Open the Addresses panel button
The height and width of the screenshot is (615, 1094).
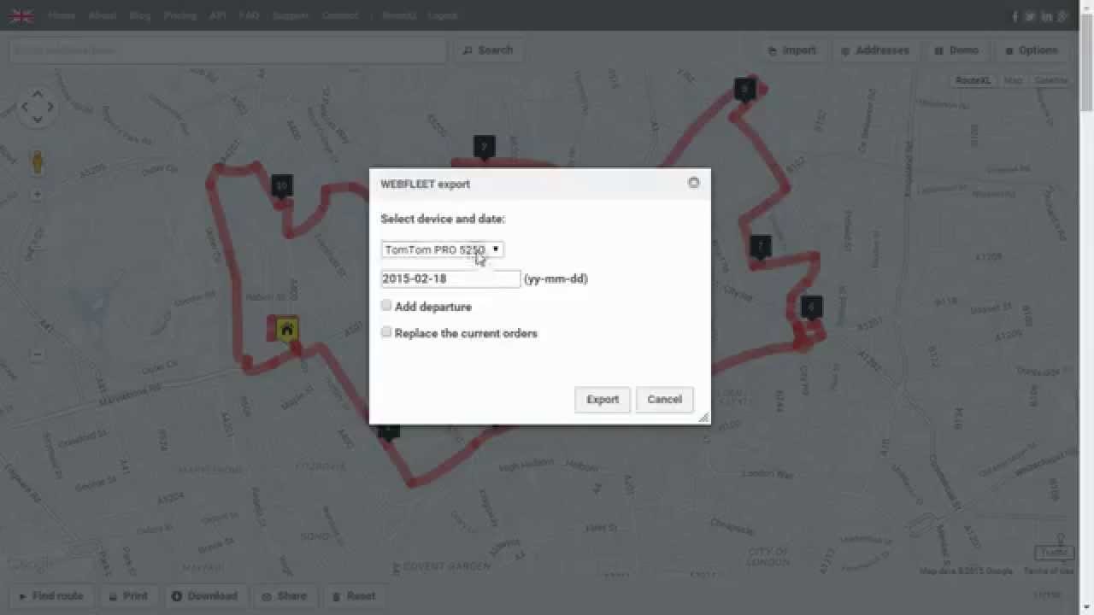coord(875,50)
